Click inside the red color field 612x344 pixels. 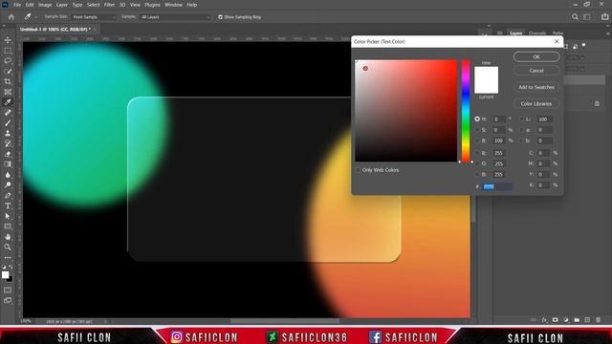[x=405, y=111]
